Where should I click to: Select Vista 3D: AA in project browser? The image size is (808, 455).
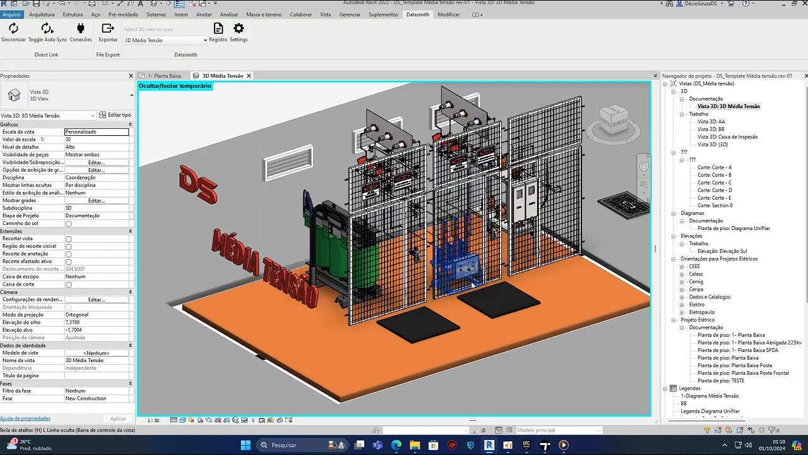(711, 121)
